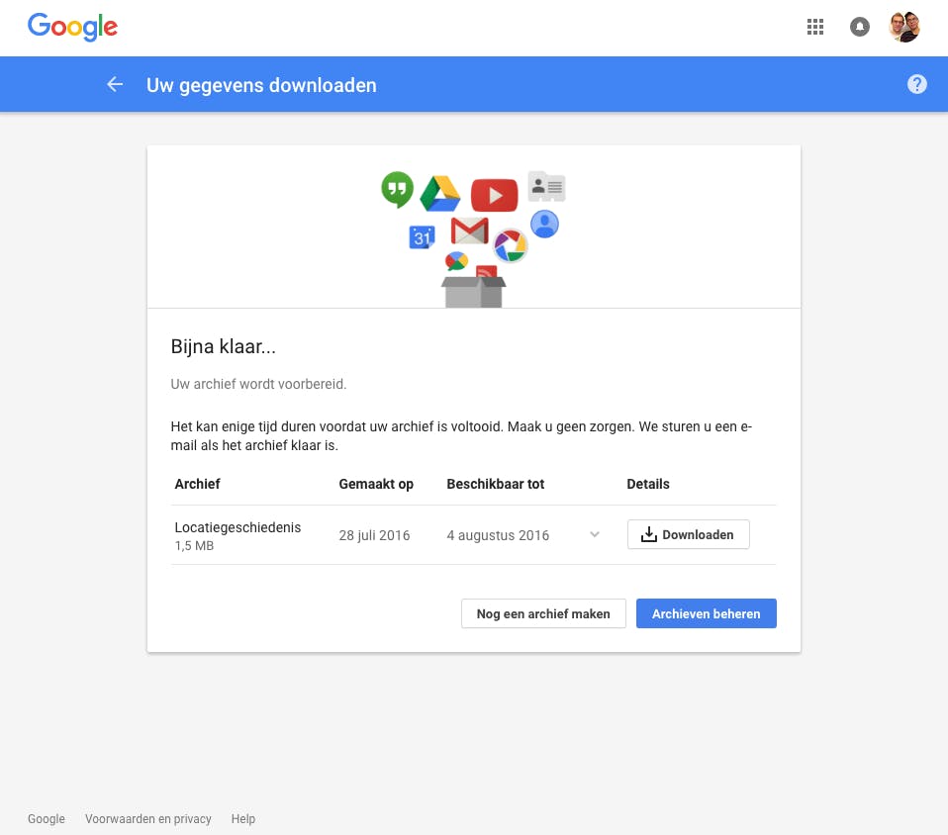948x835 pixels.
Task: Click the Google logo
Action: pos(72,27)
